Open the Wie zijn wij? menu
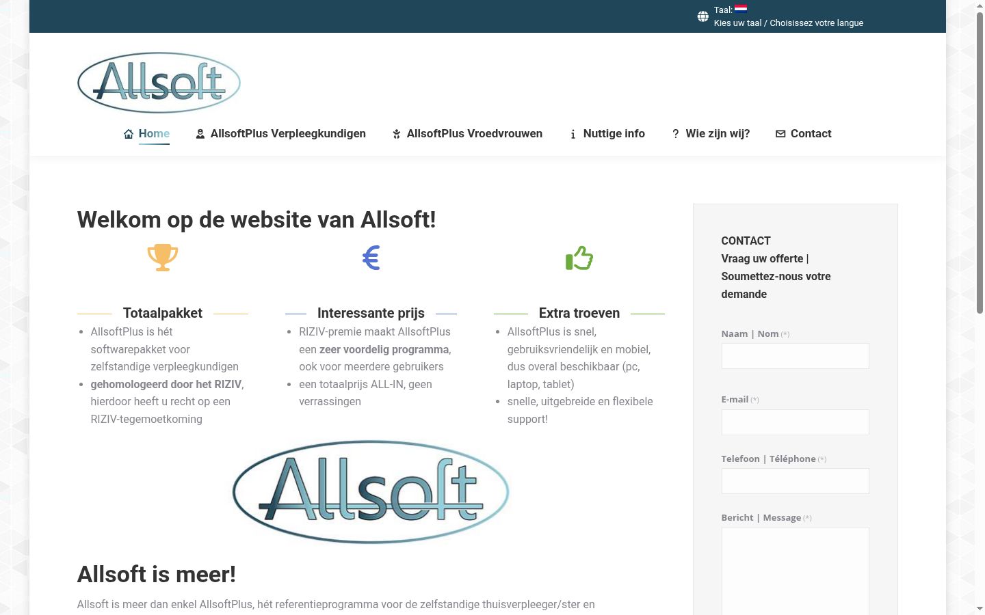Image resolution: width=985 pixels, height=615 pixels. 718,133
